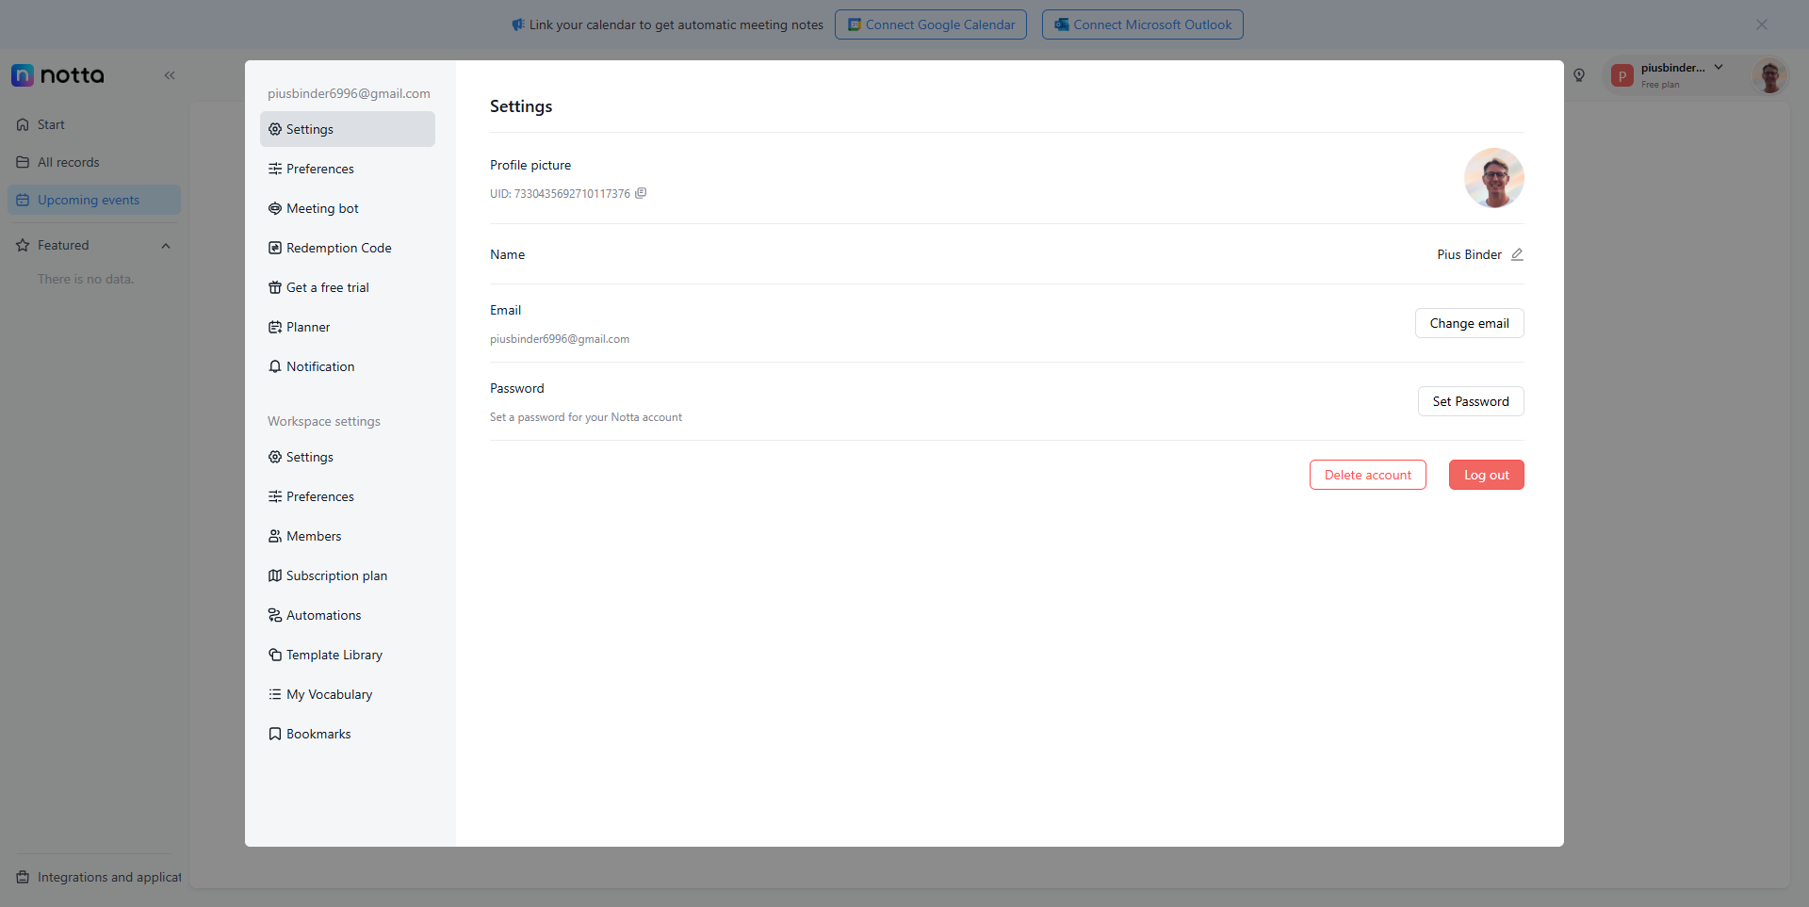Open Redemption Code section

click(338, 248)
